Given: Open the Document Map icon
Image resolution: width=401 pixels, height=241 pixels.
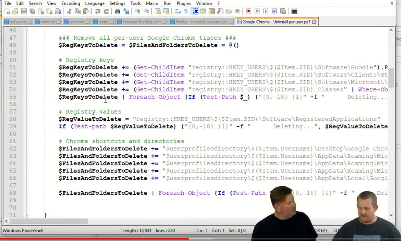Looking at the screenshot, I should coord(212,11).
